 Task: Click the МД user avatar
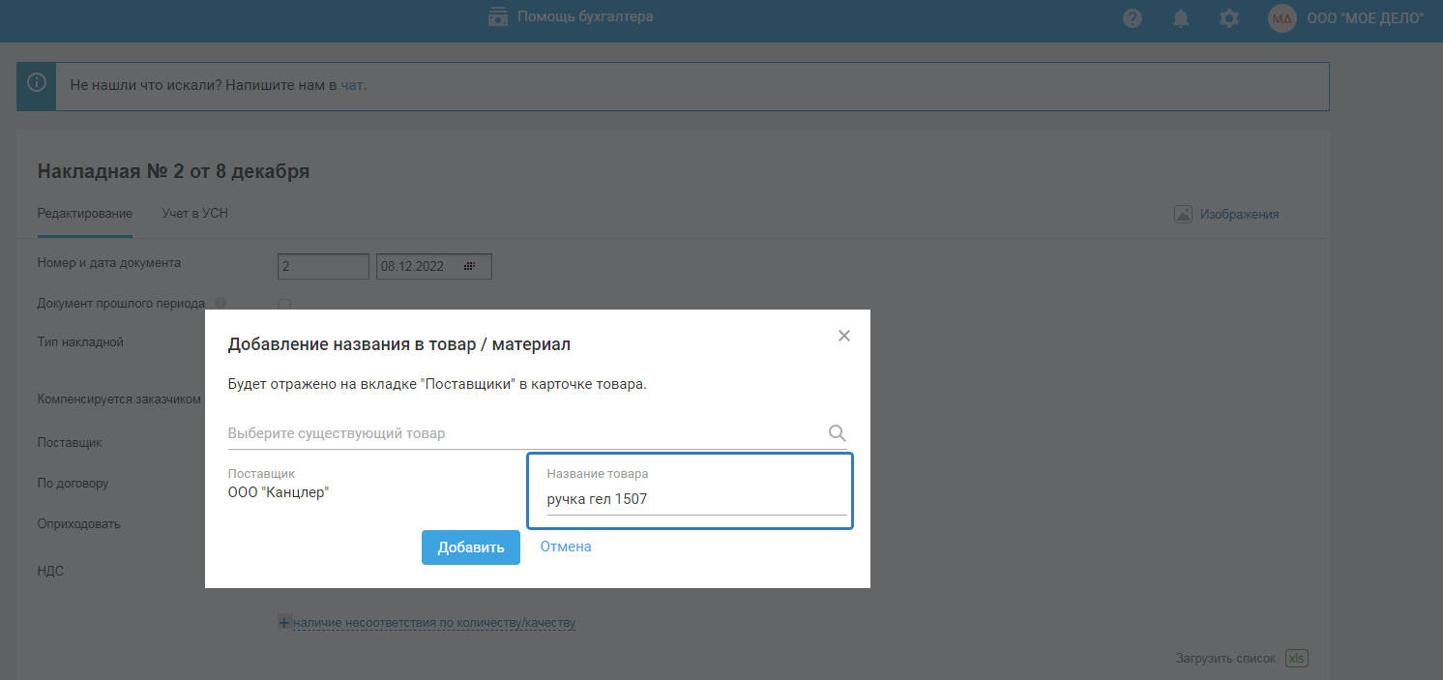tap(1281, 18)
